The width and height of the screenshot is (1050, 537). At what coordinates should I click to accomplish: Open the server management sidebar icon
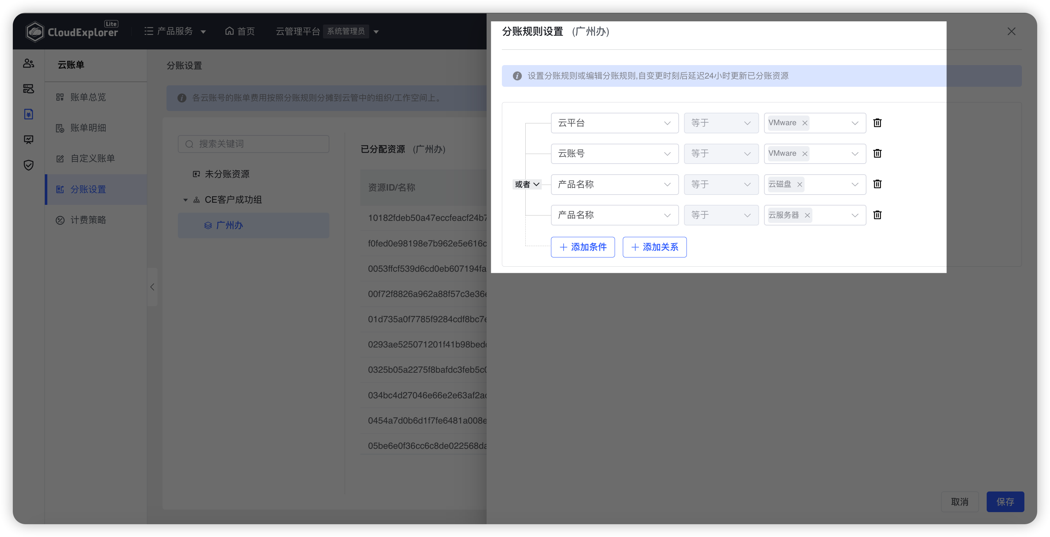[x=28, y=89]
